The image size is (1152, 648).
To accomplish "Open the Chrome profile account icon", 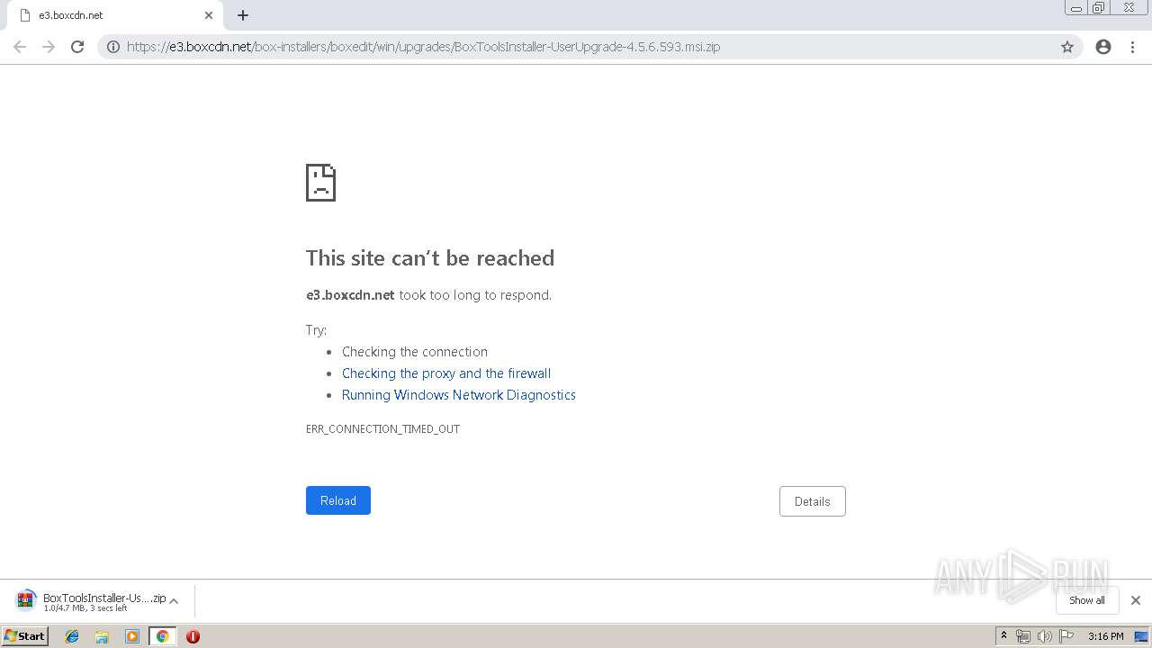I will click(x=1103, y=47).
